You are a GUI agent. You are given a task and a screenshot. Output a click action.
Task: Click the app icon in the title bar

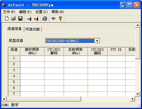click(x=4, y=5)
